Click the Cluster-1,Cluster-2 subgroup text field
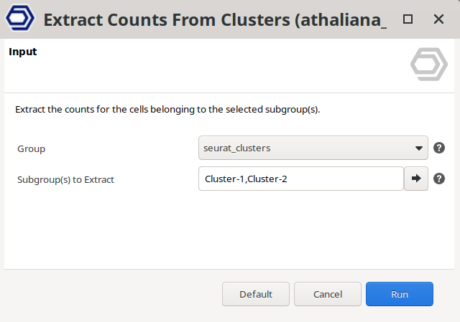This screenshot has width=460, height=322. tap(300, 179)
